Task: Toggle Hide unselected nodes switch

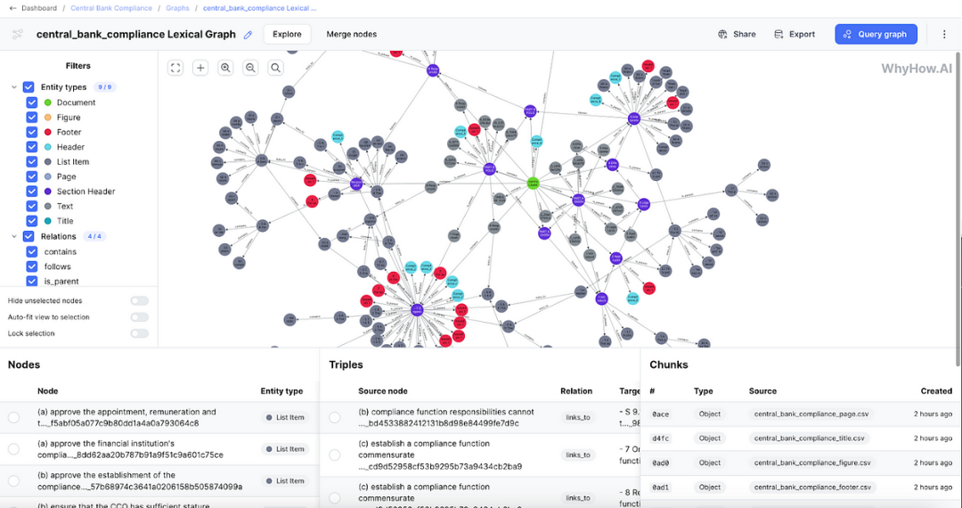Action: (x=139, y=300)
